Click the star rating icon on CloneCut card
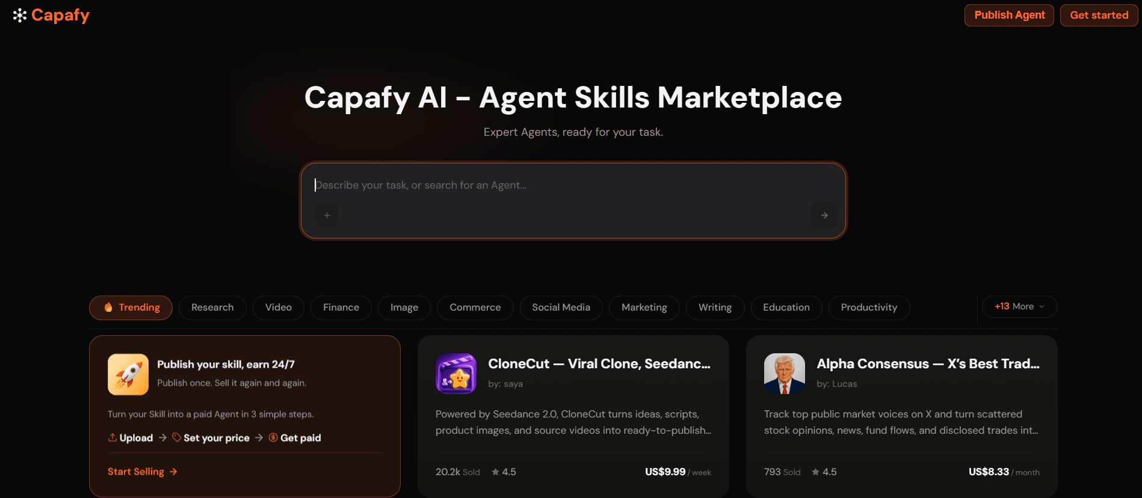 (496, 472)
